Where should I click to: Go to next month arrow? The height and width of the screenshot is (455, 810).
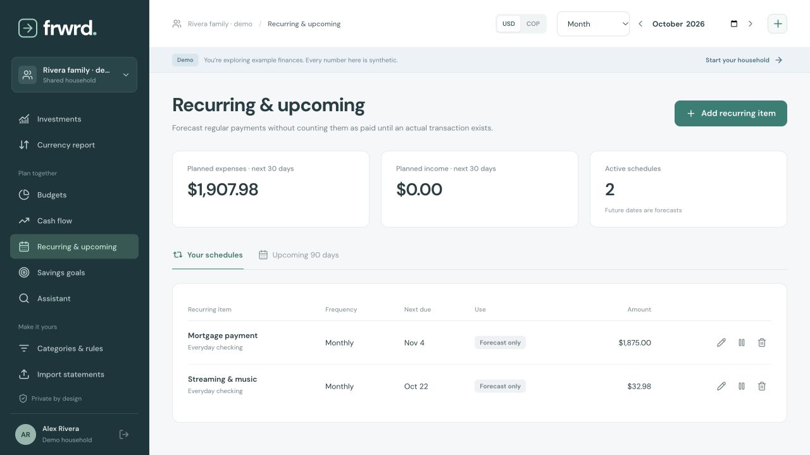pos(751,24)
